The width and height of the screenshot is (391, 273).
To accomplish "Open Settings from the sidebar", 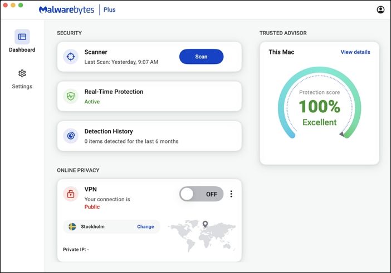I will pos(22,79).
